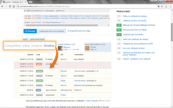Open Validação de Dimensão da Imagem link
This screenshot has width=173, height=108.
139,54
